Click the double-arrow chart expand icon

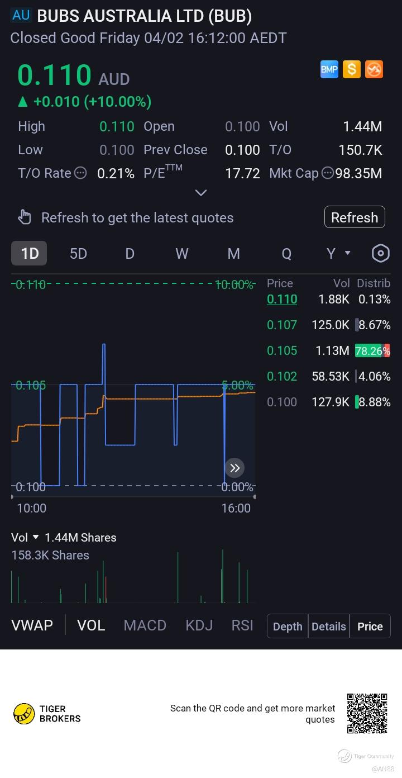coord(234,468)
